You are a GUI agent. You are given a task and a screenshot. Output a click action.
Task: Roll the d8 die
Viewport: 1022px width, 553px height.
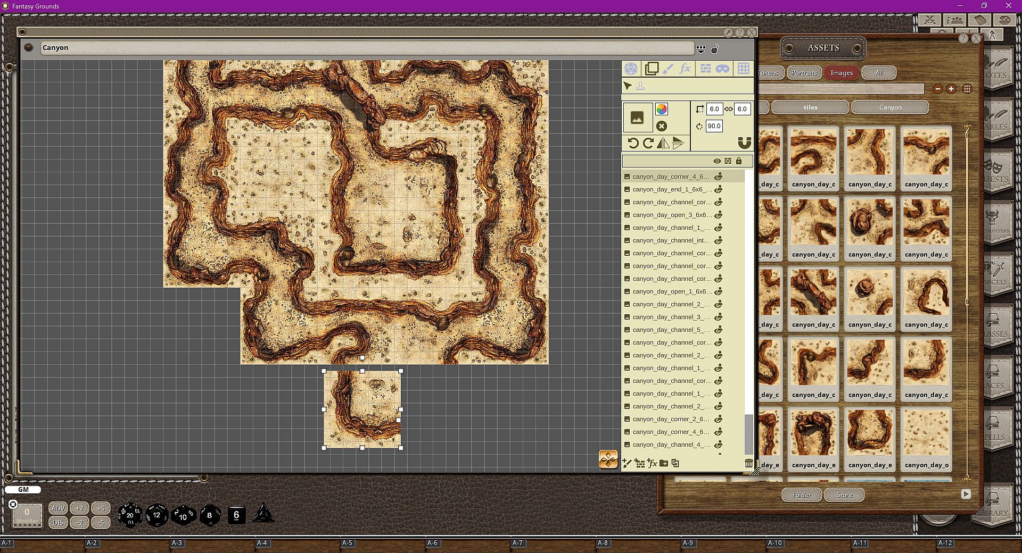tap(210, 515)
